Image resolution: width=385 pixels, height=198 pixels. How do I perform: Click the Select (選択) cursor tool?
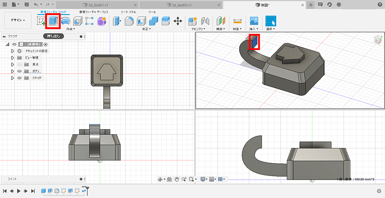coord(270,21)
